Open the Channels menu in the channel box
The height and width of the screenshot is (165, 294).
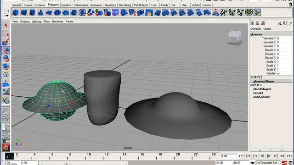pos(255,29)
